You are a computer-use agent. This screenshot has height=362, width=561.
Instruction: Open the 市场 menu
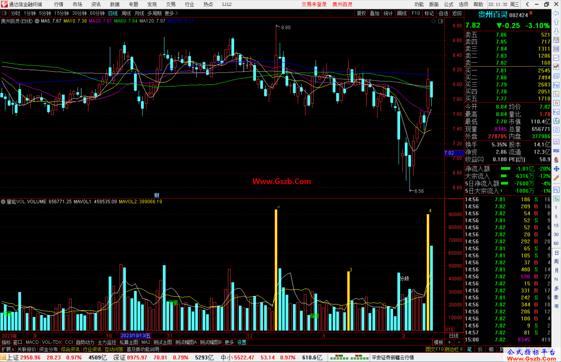point(77,4)
